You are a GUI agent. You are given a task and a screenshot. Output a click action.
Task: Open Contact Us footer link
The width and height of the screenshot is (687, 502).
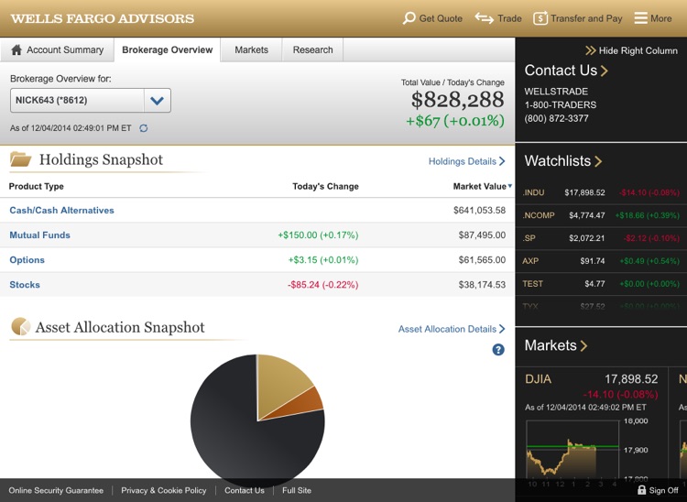coord(245,490)
